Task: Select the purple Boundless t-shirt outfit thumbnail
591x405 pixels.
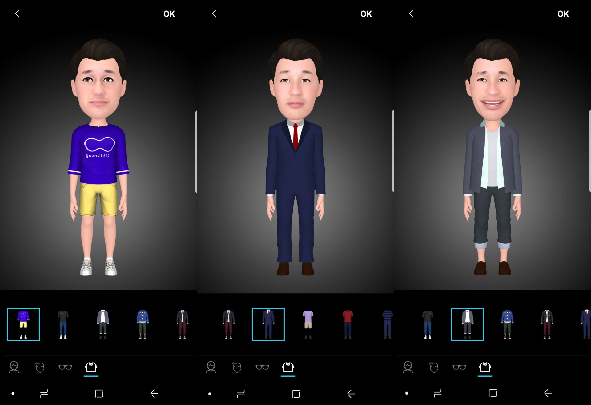Action: (x=23, y=324)
